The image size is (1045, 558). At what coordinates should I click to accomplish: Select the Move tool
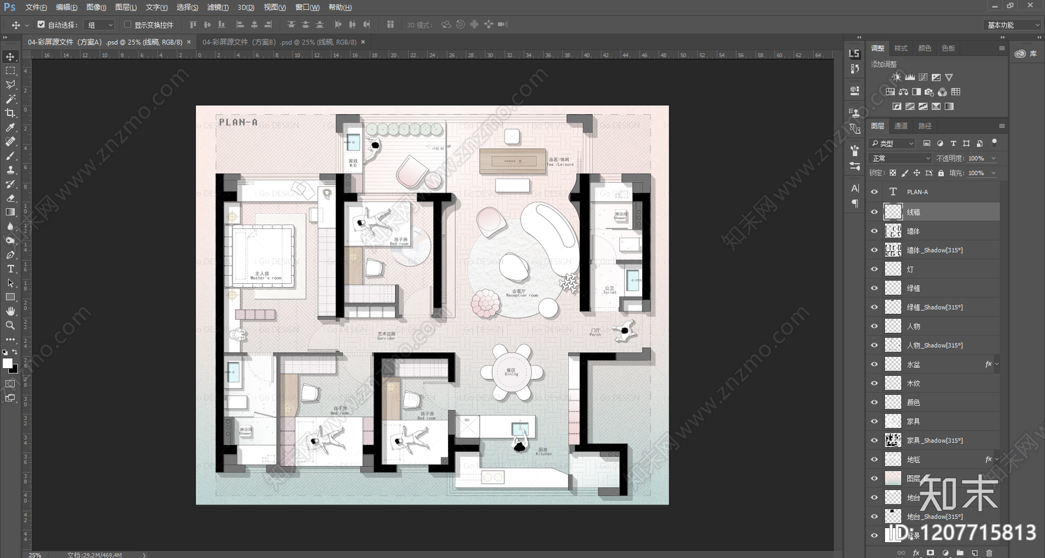point(10,57)
